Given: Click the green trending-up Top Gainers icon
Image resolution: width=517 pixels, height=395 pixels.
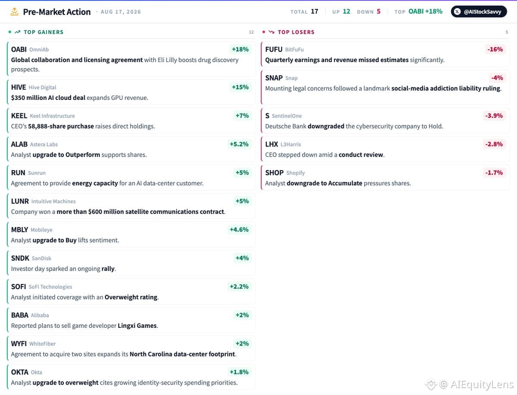Looking at the screenshot, I should (18, 32).
